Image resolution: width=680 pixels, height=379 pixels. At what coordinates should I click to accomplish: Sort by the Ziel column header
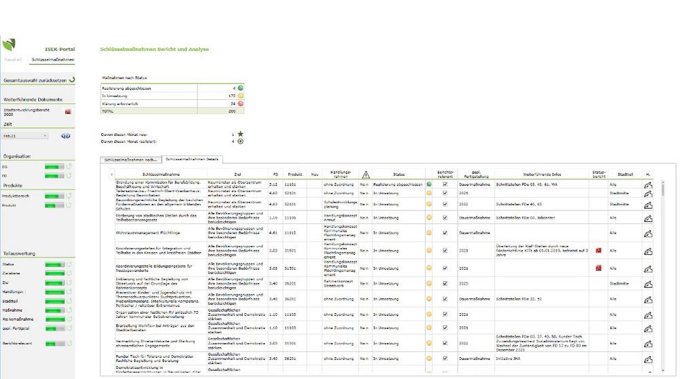[x=237, y=175]
